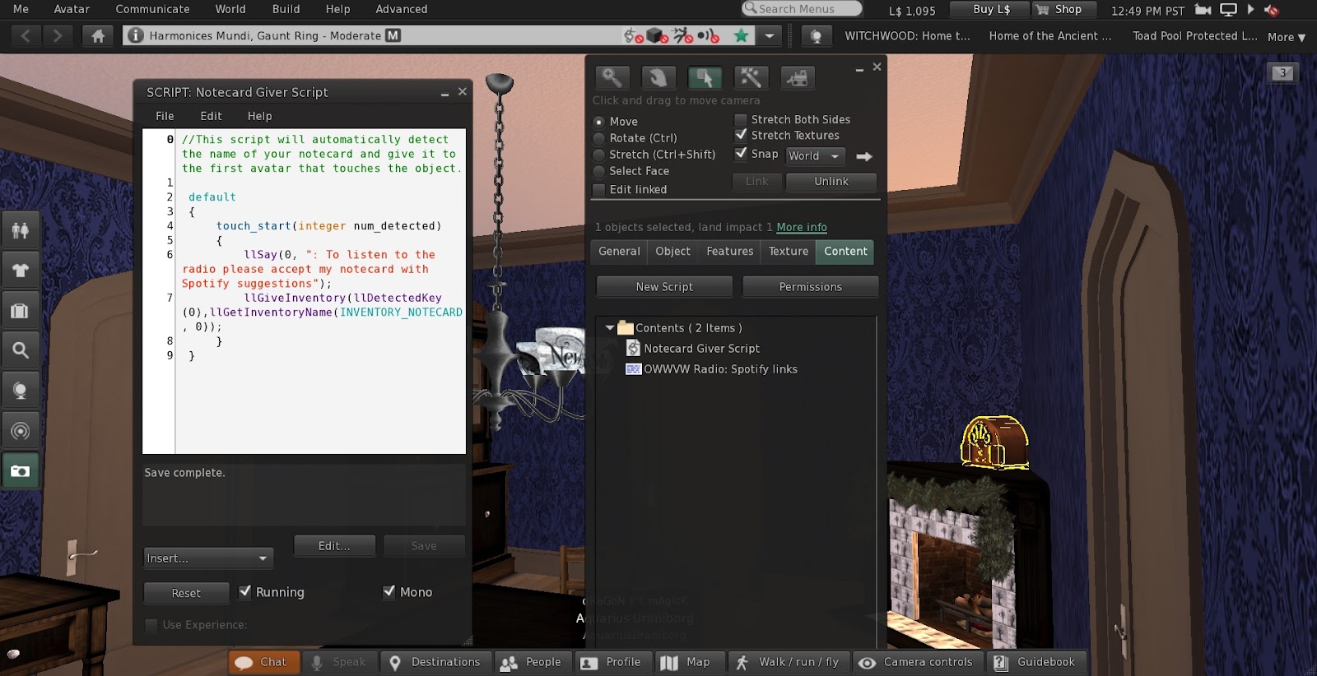Switch to the Texture tab
Screen dimensions: 1317x676
788,252
